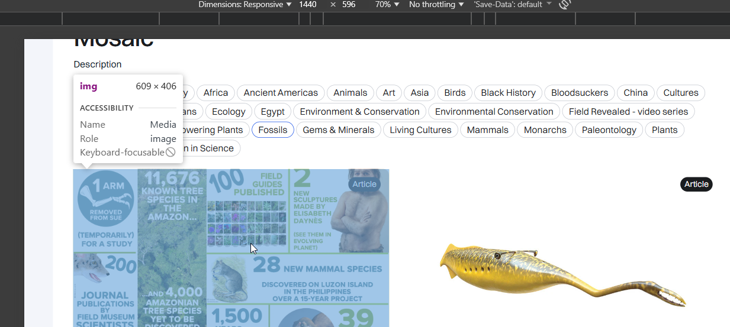The height and width of the screenshot is (327, 730).
Task: Select Environmental Conservation tag
Action: 494,112
